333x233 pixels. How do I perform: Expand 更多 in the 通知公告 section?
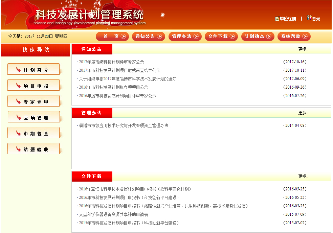303,49
